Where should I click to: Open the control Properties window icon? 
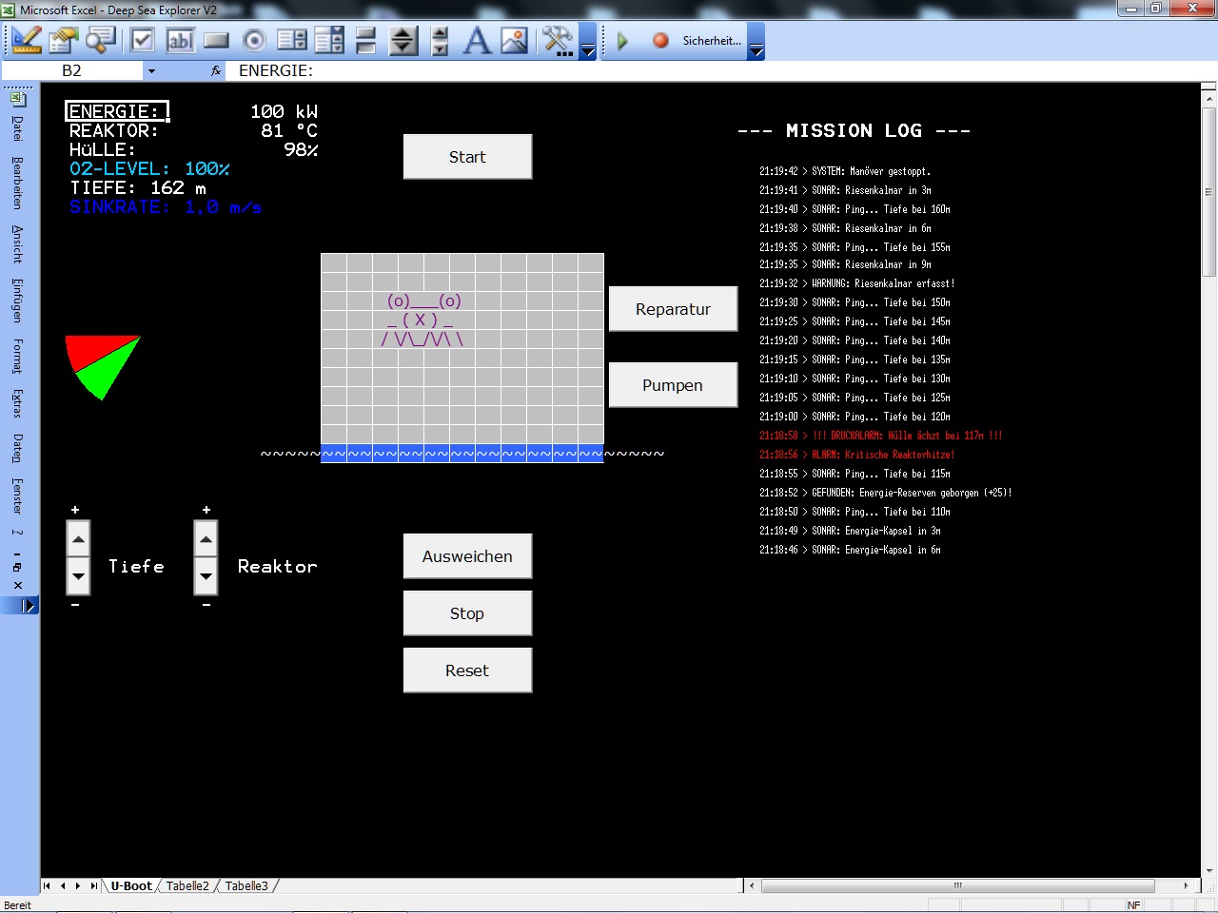click(64, 41)
